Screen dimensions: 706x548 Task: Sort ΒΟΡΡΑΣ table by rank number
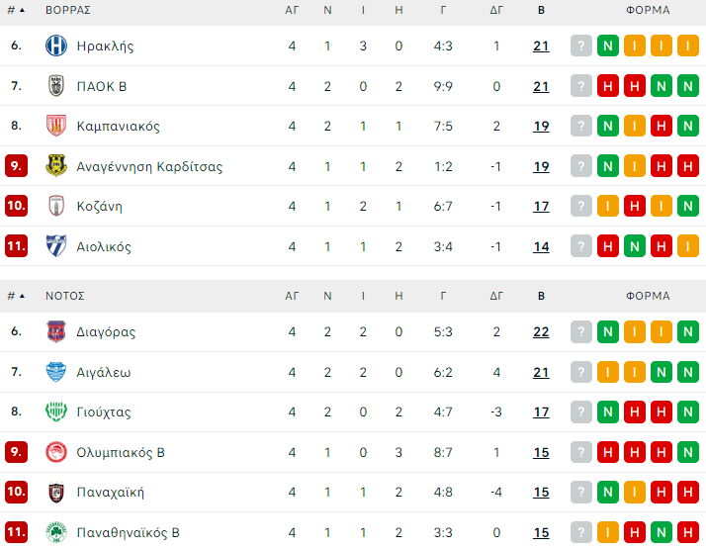click(16, 10)
